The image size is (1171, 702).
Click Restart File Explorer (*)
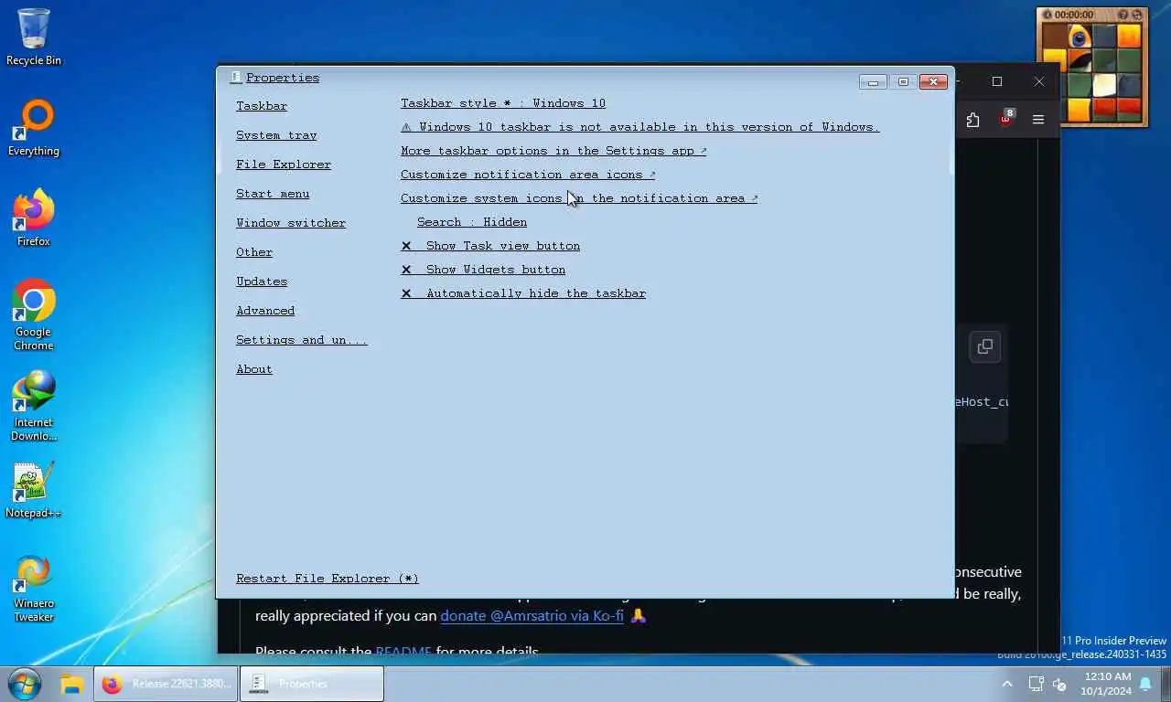click(x=328, y=579)
